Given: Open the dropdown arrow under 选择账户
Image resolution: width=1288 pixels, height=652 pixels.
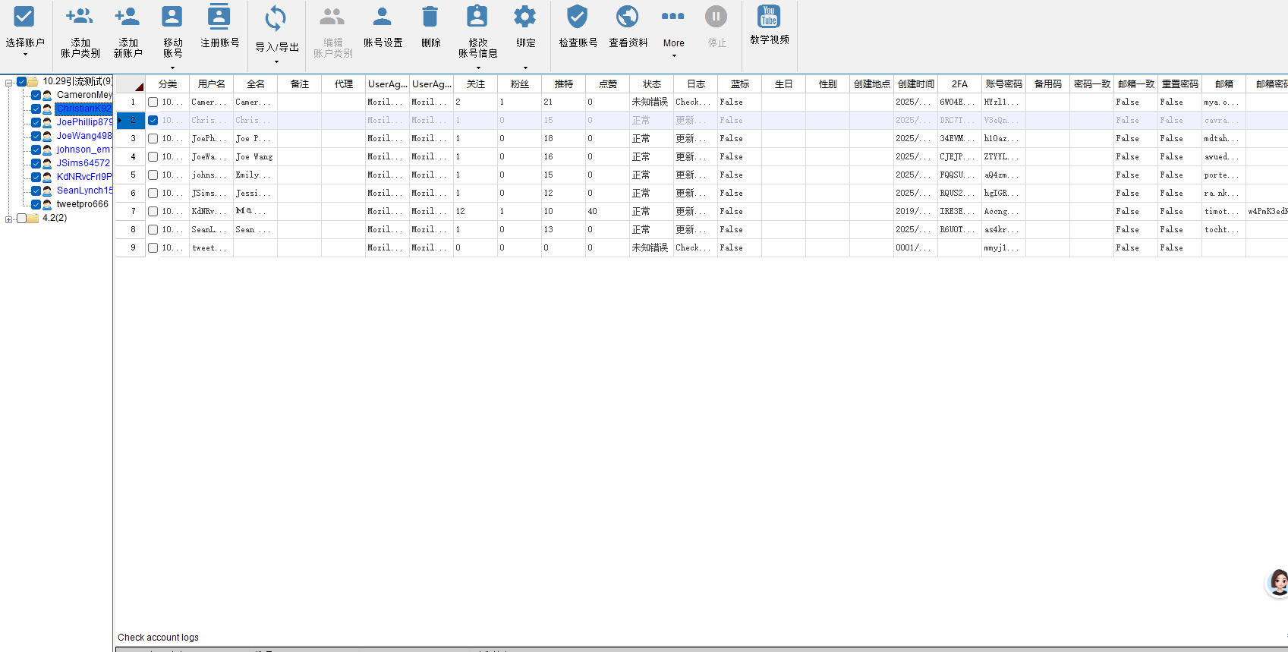Looking at the screenshot, I should coord(25,55).
